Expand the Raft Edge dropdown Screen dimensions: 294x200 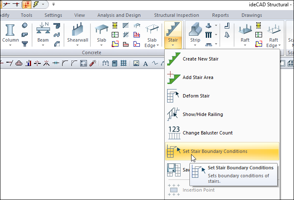[272, 43]
